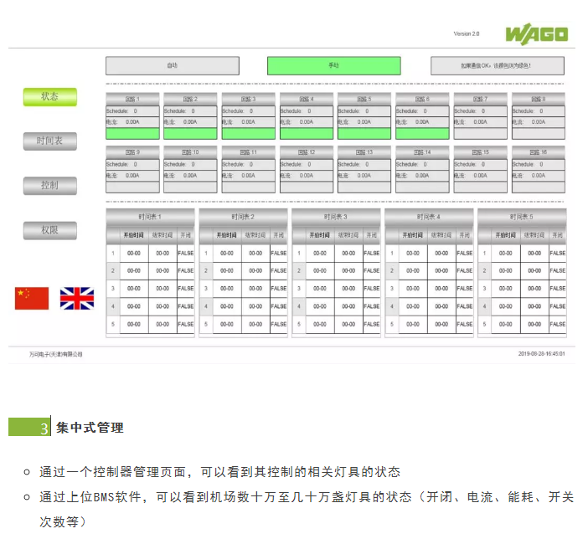Open the 时间表 (schedule) page
The image size is (588, 544).
coord(49,141)
